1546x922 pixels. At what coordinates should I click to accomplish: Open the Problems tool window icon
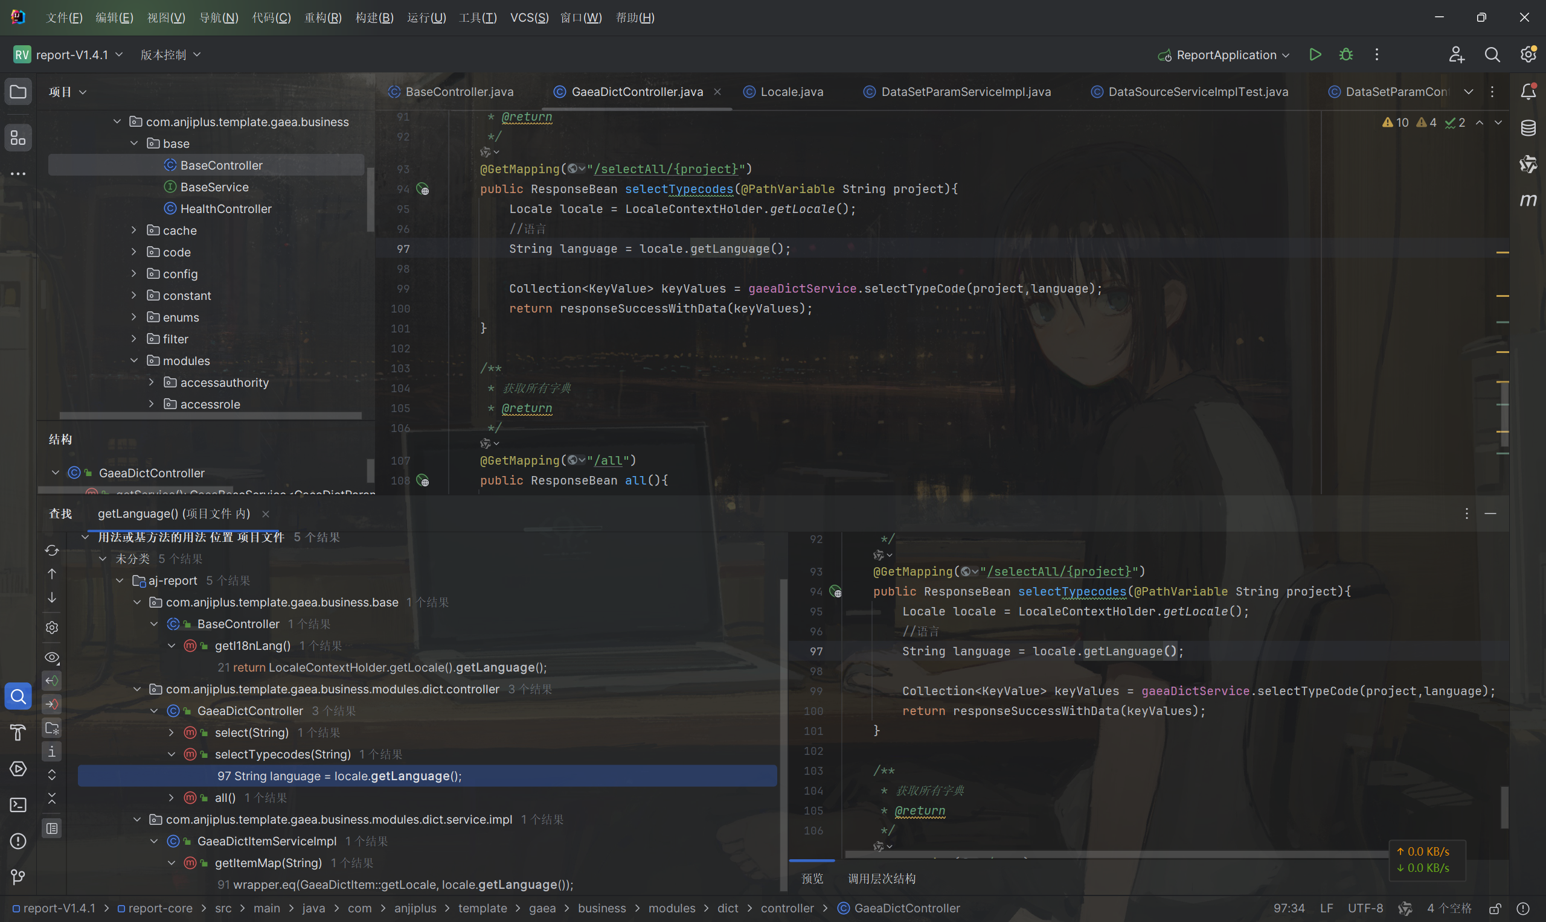point(18,841)
